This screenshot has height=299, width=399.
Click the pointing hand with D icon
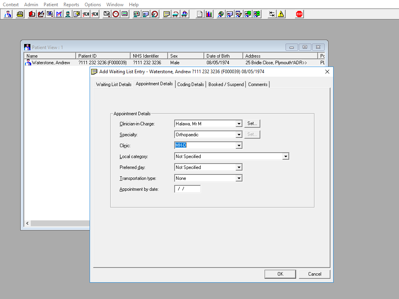(86, 14)
